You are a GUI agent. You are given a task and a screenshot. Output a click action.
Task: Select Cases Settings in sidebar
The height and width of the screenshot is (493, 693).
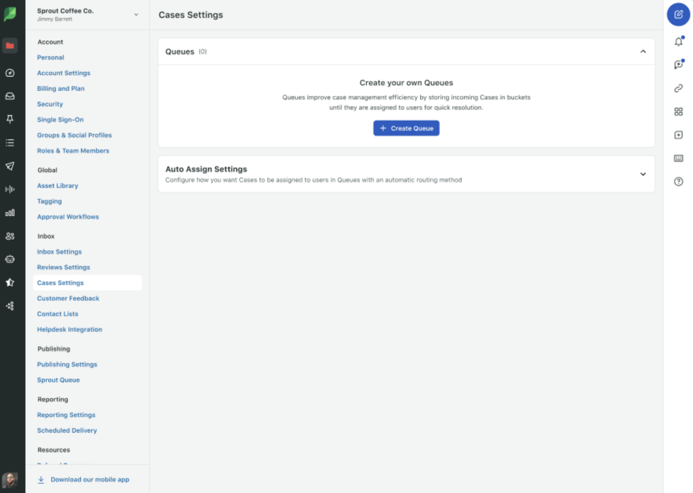coord(87,283)
